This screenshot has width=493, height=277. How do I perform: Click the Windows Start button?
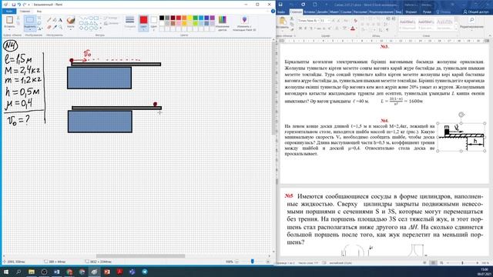(x=6, y=272)
